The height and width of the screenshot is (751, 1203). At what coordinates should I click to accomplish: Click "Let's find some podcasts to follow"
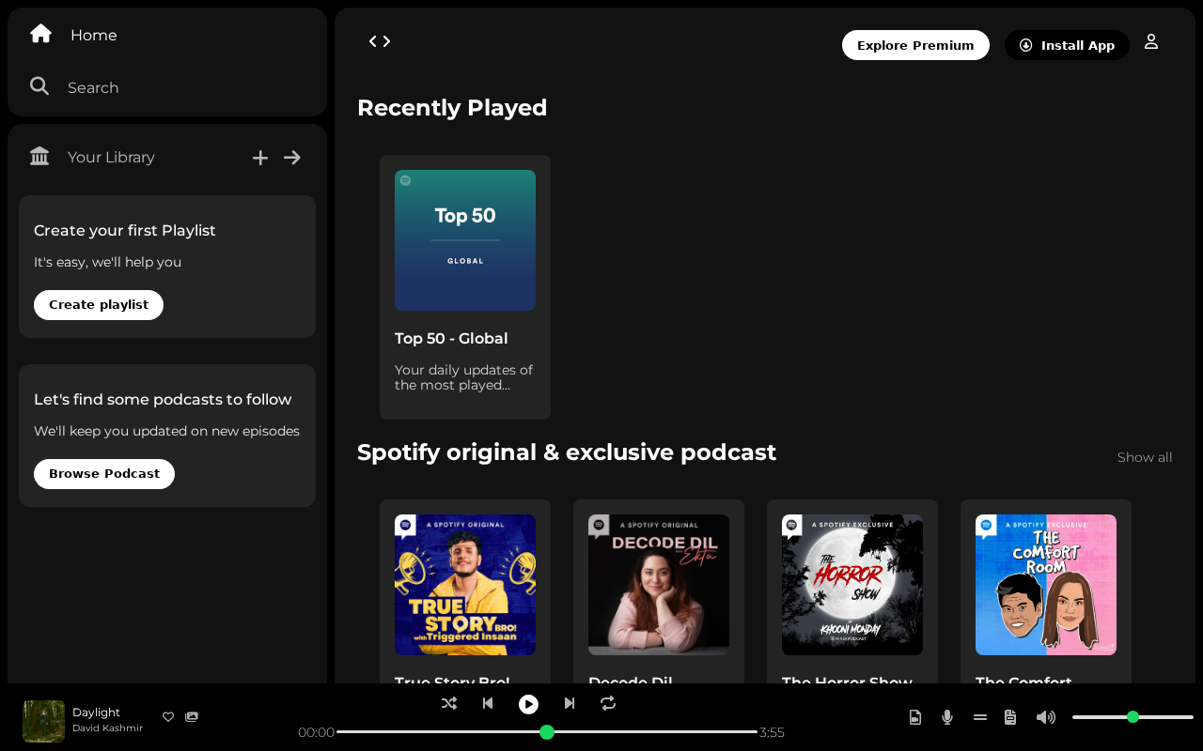[x=163, y=400]
